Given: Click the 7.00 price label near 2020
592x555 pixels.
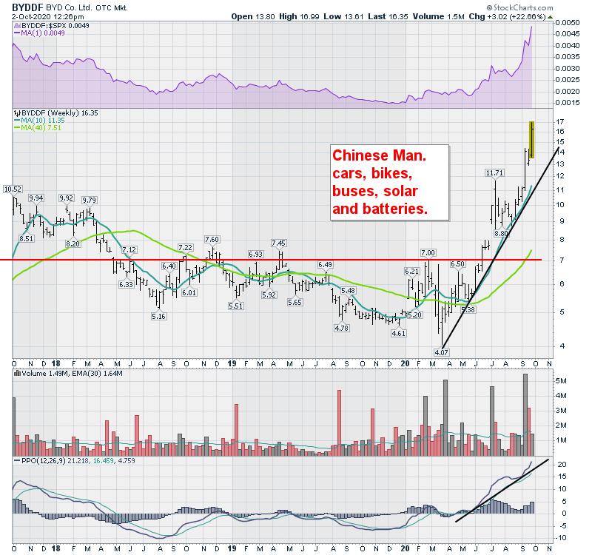Looking at the screenshot, I should 428,253.
